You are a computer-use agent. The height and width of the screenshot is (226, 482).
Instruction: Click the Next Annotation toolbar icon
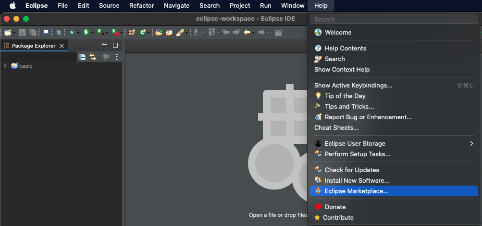pos(198,32)
